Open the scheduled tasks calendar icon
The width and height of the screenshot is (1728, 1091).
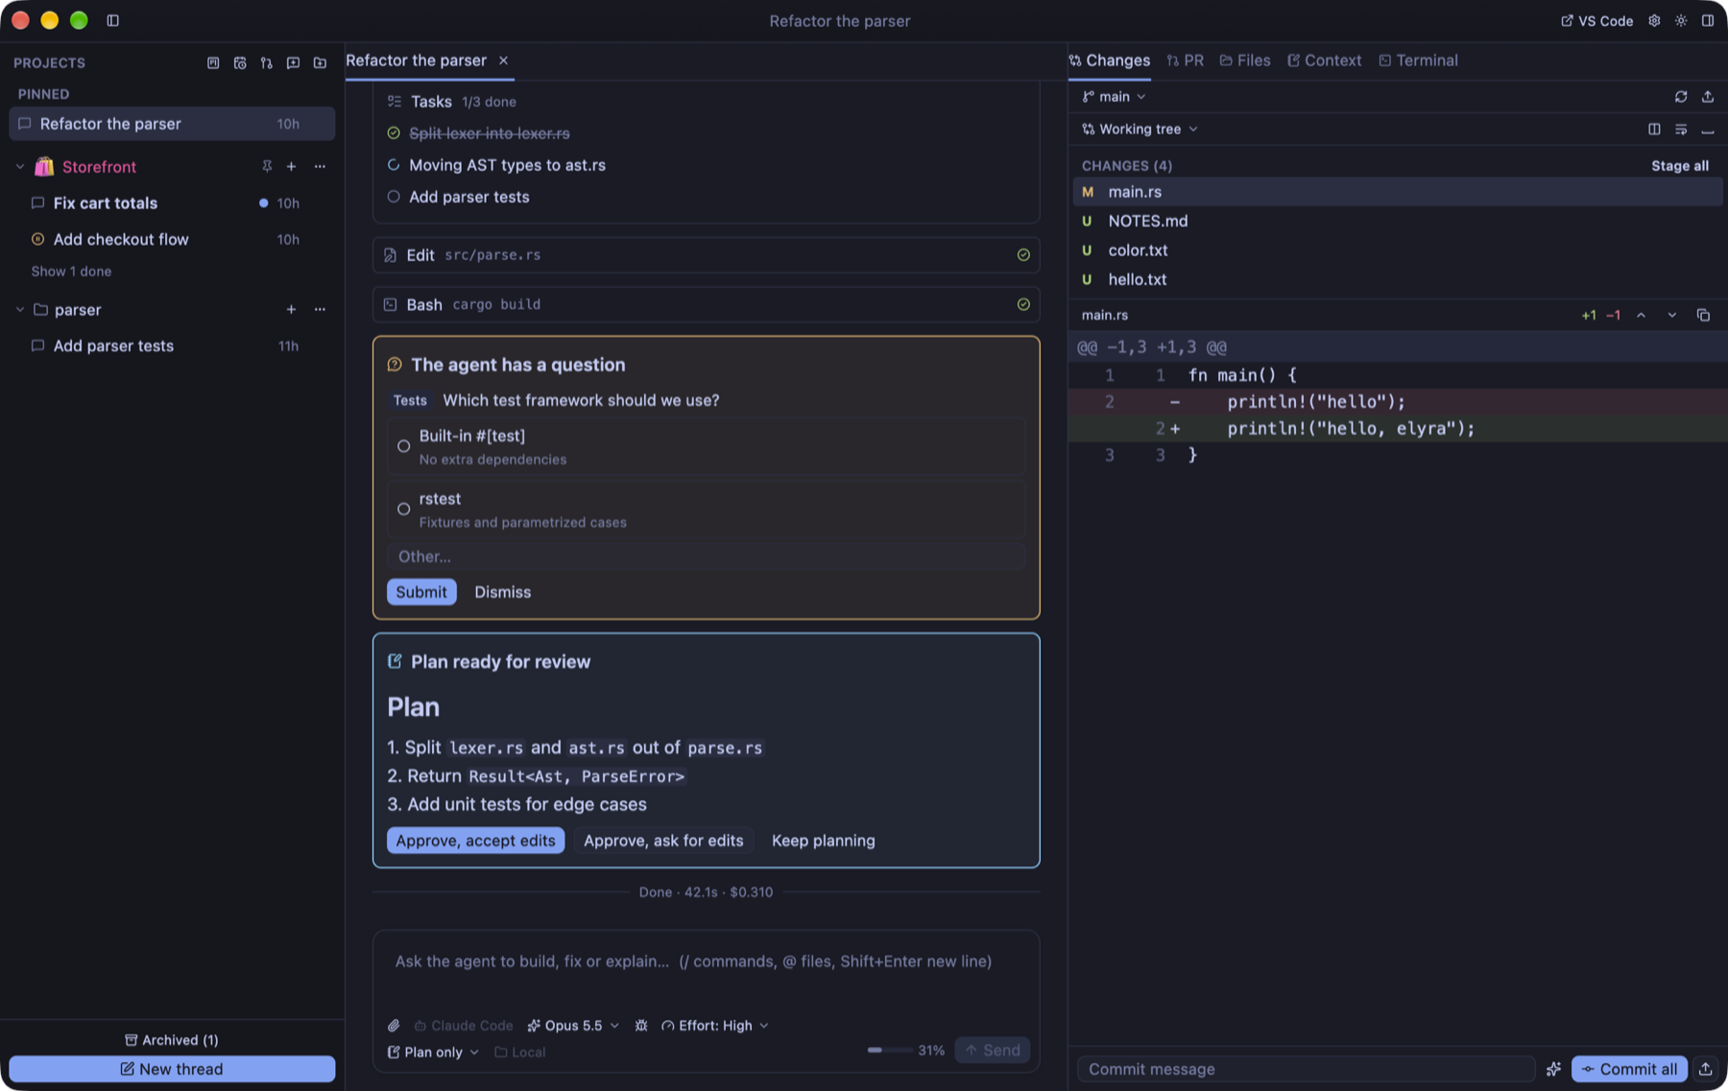point(240,62)
